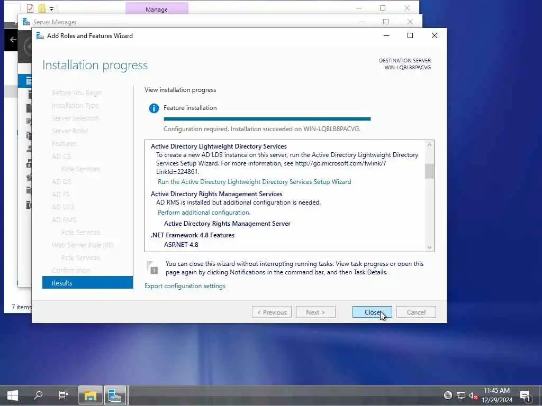Click the Active Directory Lightweight Directory Services heading
The height and width of the screenshot is (406, 542).
pos(219,146)
